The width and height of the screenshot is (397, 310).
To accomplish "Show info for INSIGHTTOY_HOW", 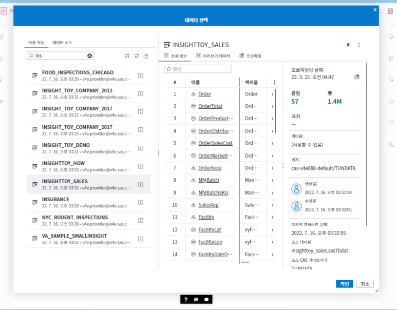I will point(141,166).
